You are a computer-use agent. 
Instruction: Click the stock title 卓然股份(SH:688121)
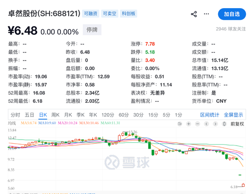pyautogui.click(x=44, y=14)
